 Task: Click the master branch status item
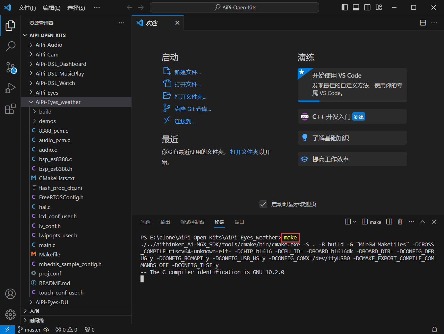point(29,329)
